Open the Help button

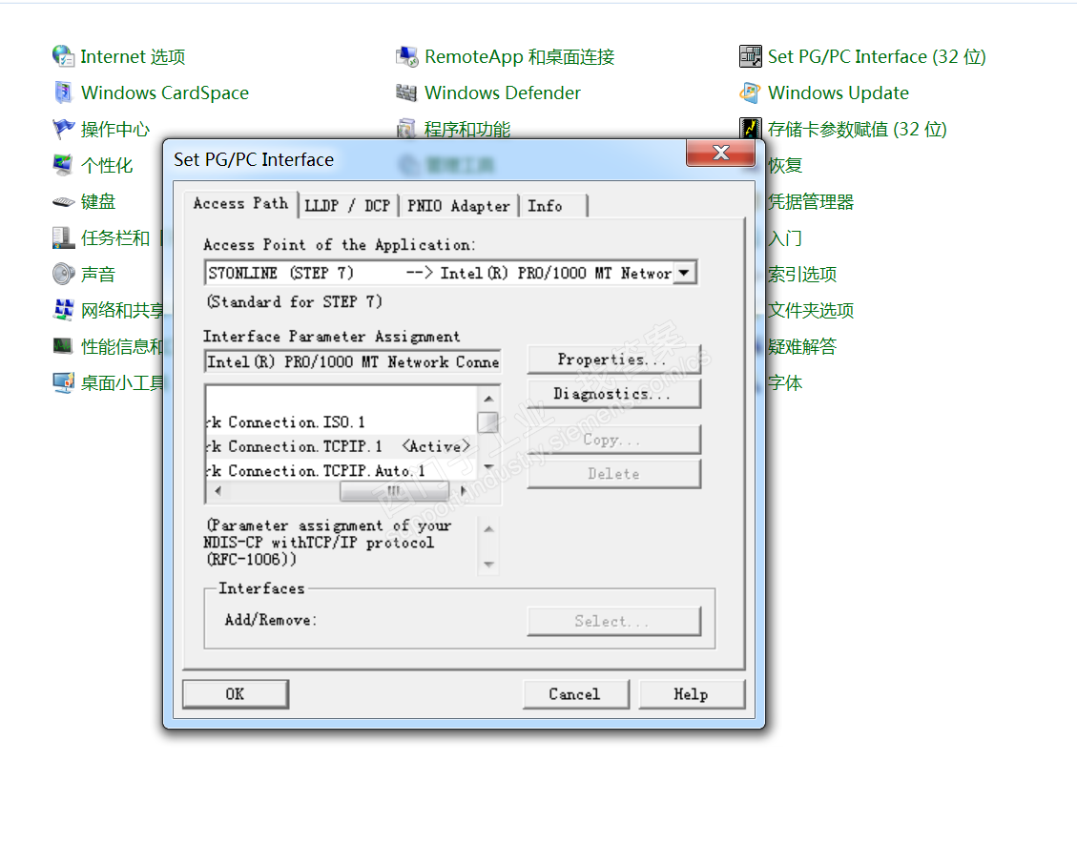(x=692, y=694)
